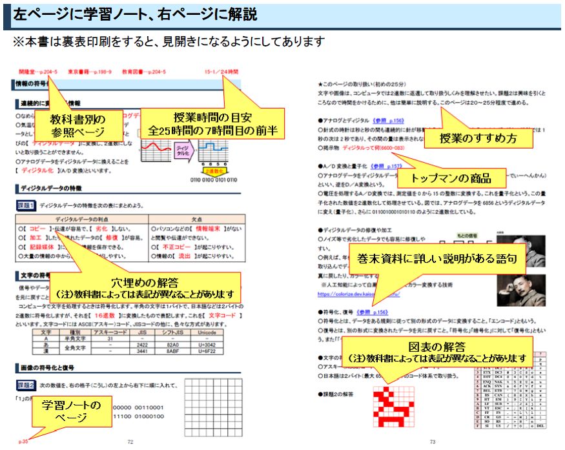
Task: Click the red ディジタルって何(6600-083) product text
Action: 373,148
